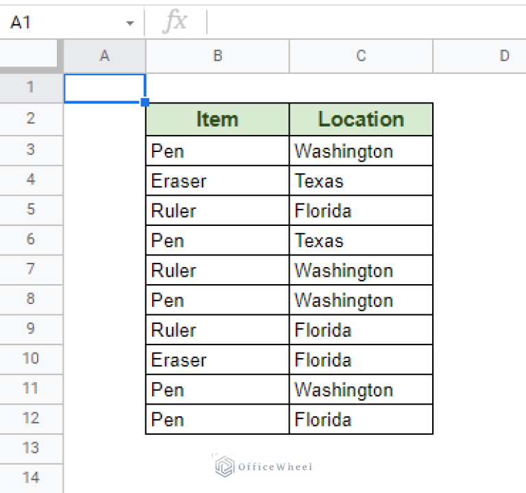Select Pen cell in row 3
Screen dimensions: 526x493
[217, 151]
